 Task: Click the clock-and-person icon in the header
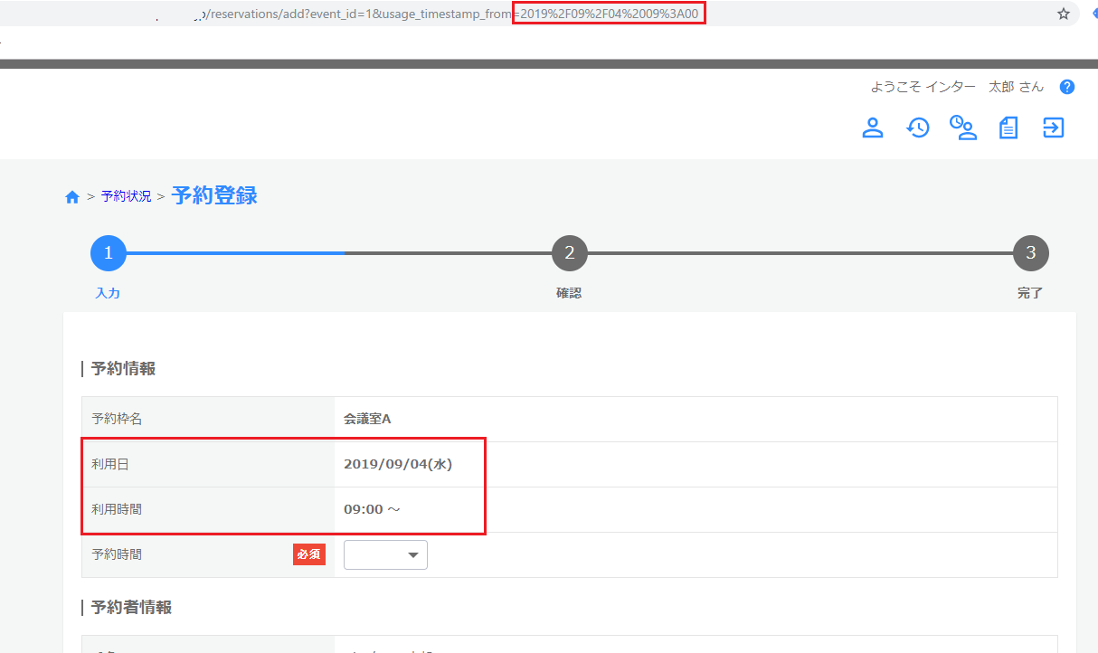pyautogui.click(x=962, y=128)
